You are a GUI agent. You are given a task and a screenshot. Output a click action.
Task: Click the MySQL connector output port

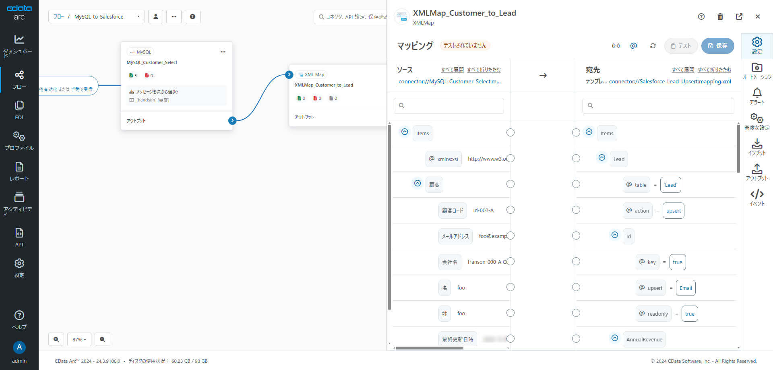(x=232, y=120)
